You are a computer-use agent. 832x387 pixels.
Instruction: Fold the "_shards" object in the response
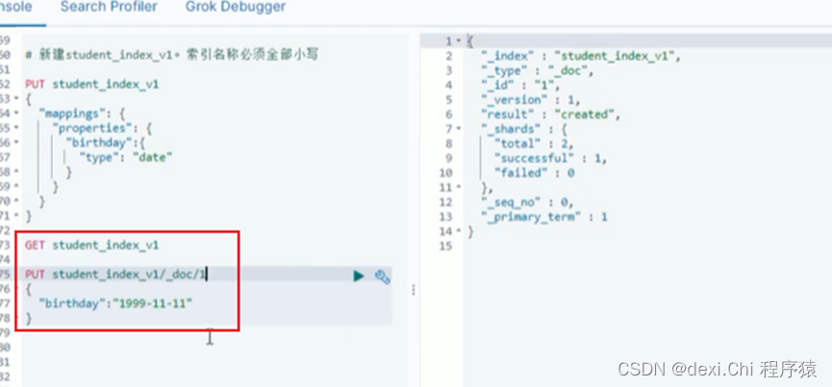[459, 129]
